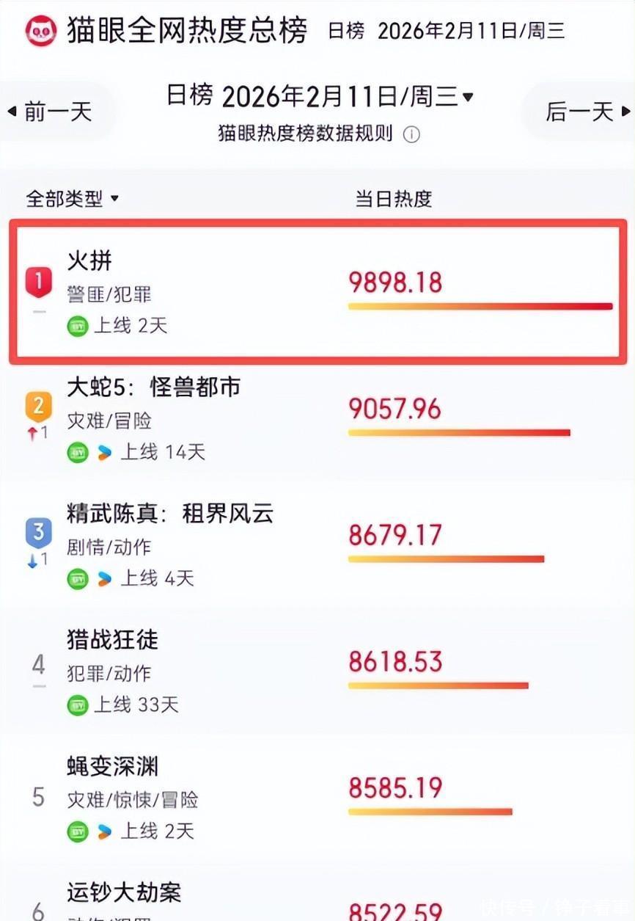Click the blue rank 3 badge
The height and width of the screenshot is (921, 635).
pos(39,532)
